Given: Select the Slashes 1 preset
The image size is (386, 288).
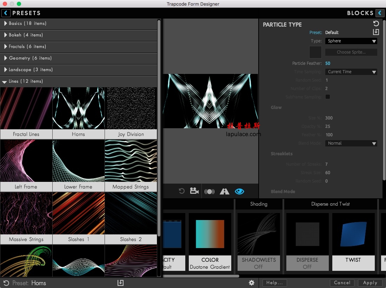Looking at the screenshot, I should click(78, 218).
